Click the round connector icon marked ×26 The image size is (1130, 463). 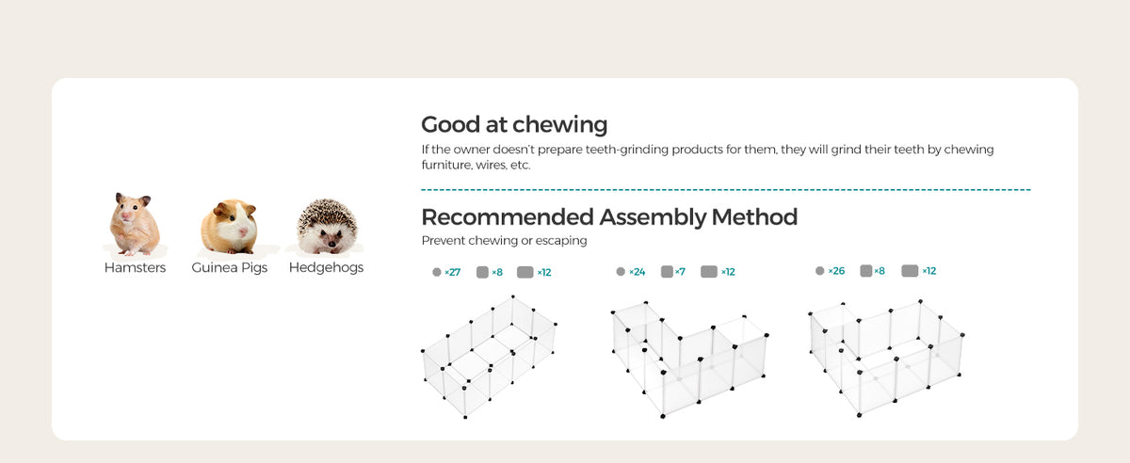pyautogui.click(x=819, y=271)
